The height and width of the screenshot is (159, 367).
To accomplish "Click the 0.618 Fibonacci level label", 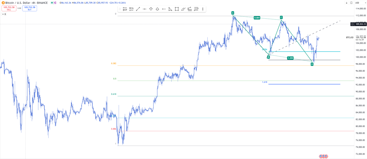I will [113, 94].
